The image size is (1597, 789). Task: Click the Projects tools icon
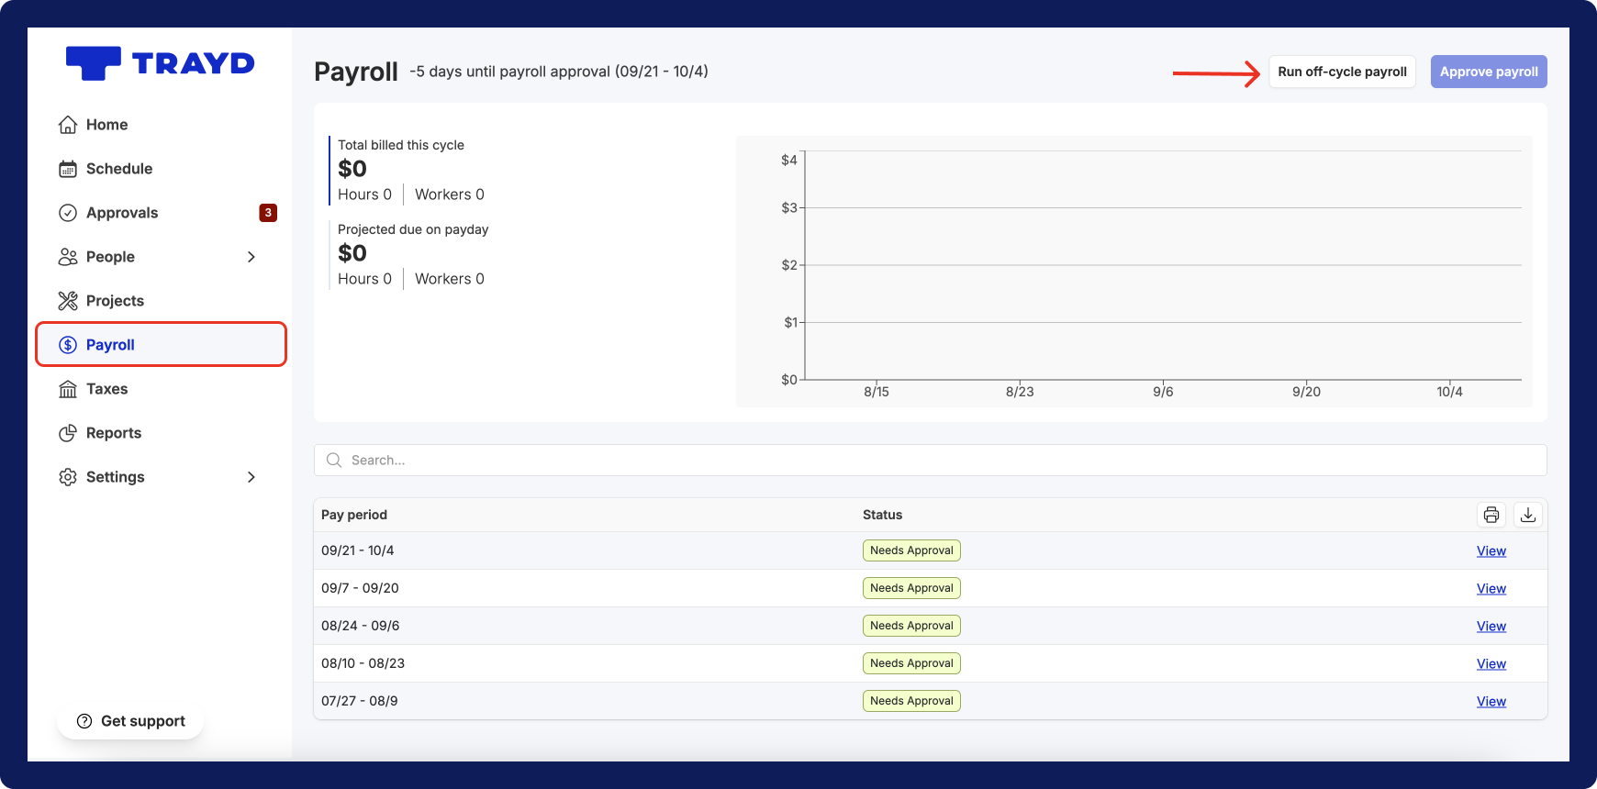(x=68, y=301)
